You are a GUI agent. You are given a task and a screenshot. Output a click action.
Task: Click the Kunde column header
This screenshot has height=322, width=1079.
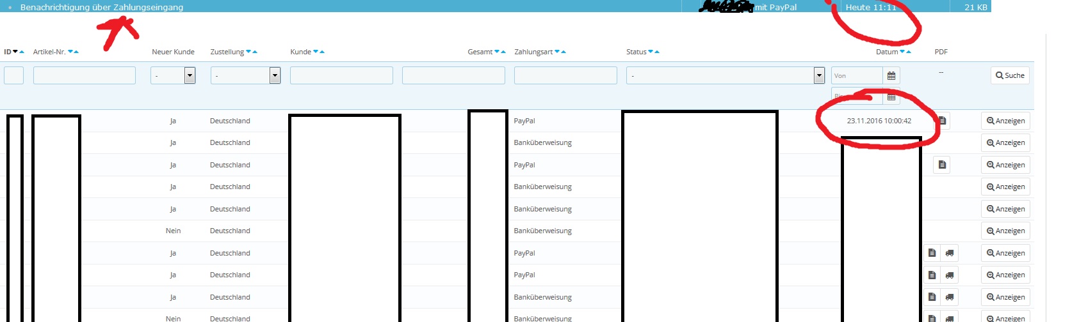pyautogui.click(x=300, y=52)
